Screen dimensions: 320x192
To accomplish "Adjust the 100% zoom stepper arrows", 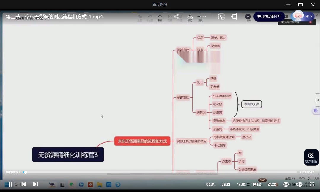I will click(x=308, y=178).
